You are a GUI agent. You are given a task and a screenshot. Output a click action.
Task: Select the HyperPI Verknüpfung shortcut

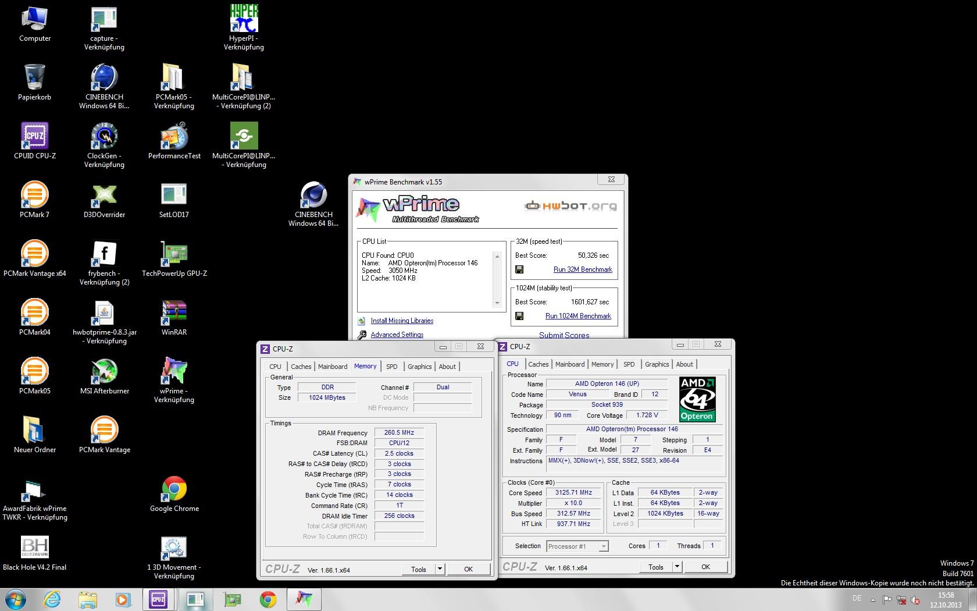(x=244, y=28)
